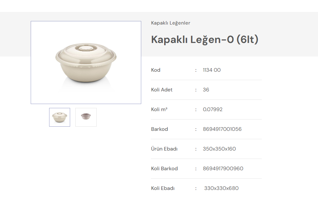Select barcode number 8694917001056
The height and width of the screenshot is (199, 318).
pyautogui.click(x=222, y=129)
